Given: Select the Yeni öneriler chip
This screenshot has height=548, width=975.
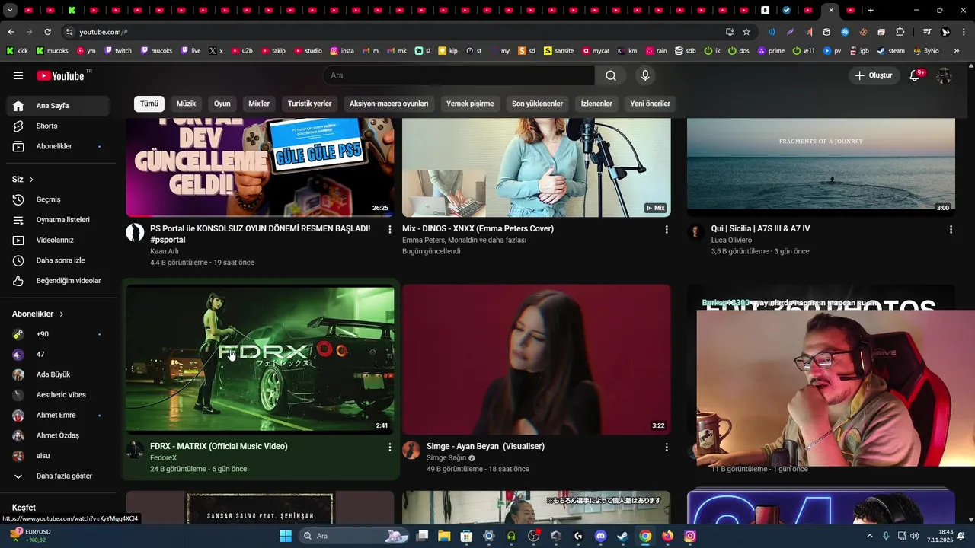Looking at the screenshot, I should coord(650,104).
